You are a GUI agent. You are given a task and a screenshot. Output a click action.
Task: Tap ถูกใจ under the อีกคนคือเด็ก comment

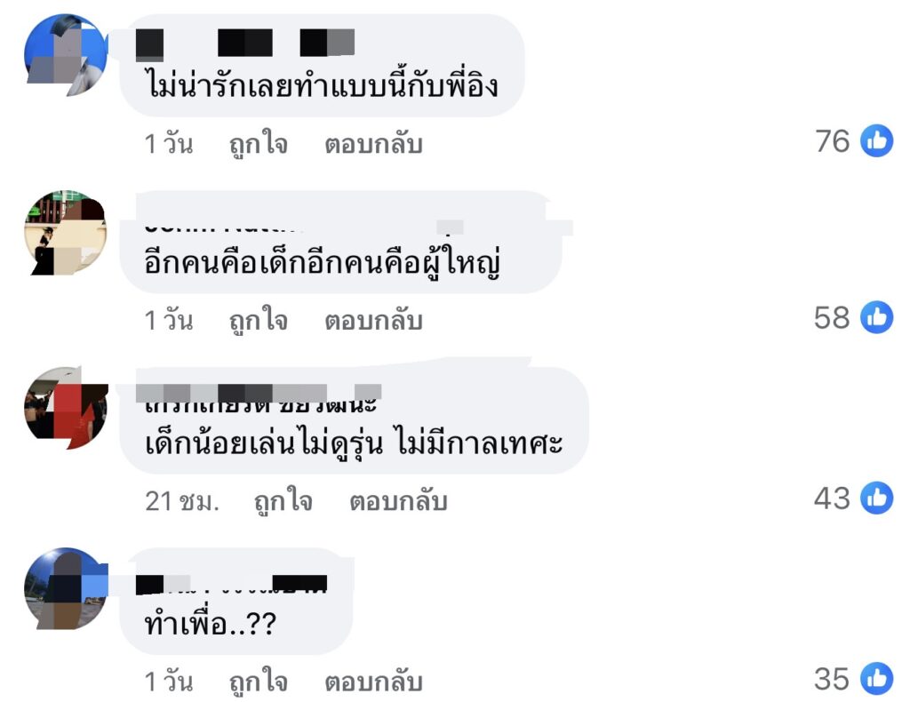[x=259, y=320]
